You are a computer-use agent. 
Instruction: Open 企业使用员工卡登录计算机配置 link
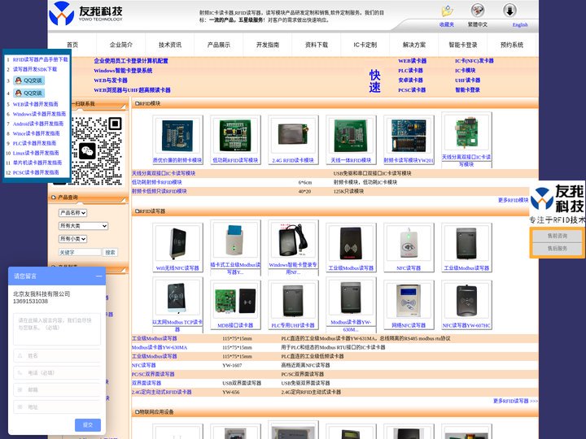tap(131, 61)
